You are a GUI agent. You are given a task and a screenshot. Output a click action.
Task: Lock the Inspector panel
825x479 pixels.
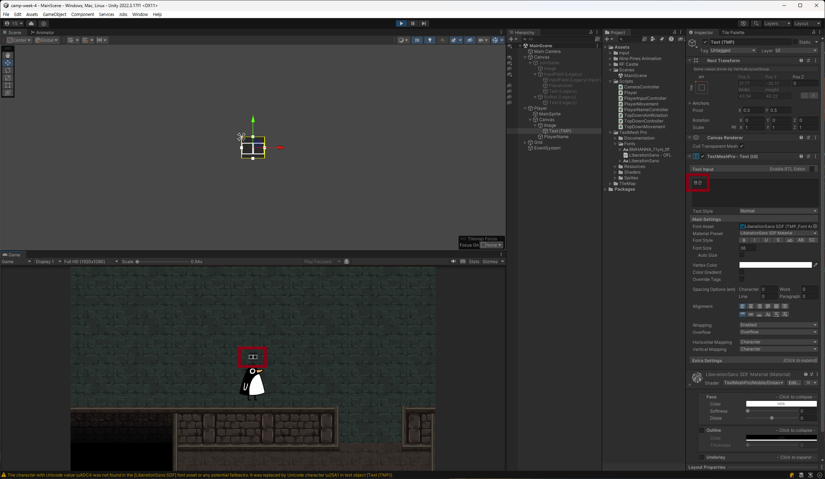[x=814, y=32]
